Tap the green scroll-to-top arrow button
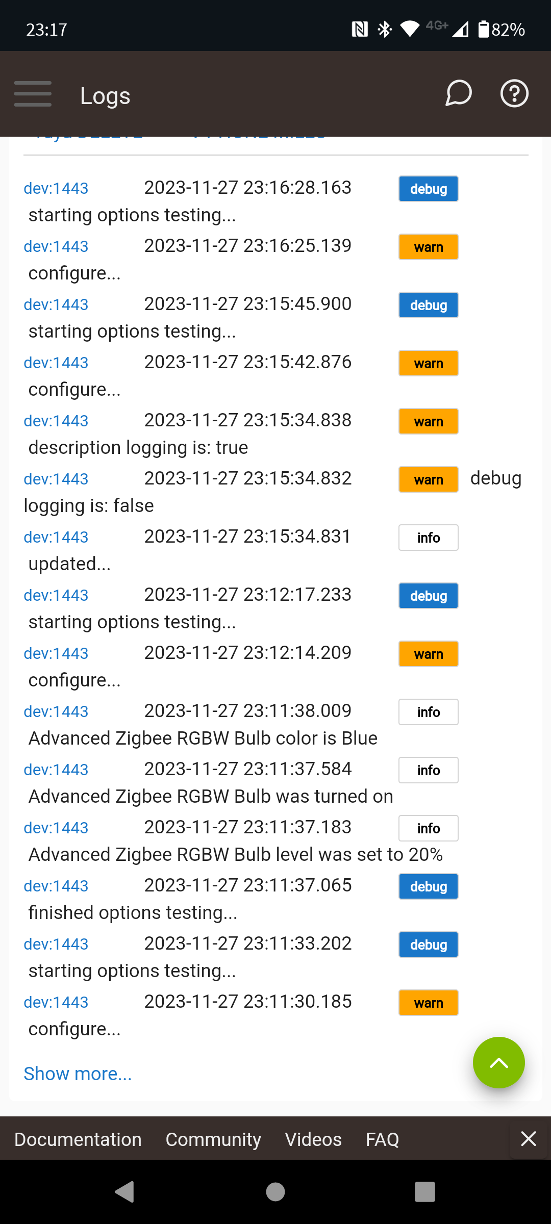Image resolution: width=551 pixels, height=1224 pixels. pyautogui.click(x=498, y=1062)
